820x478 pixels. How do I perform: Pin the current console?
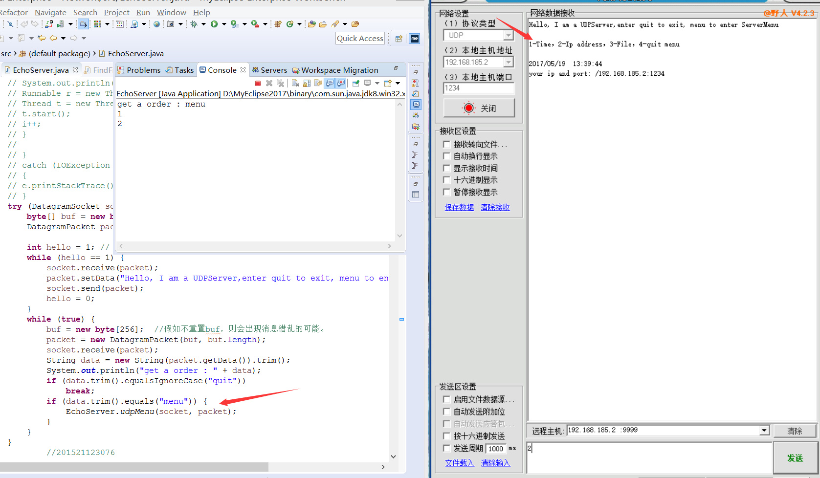coord(356,83)
